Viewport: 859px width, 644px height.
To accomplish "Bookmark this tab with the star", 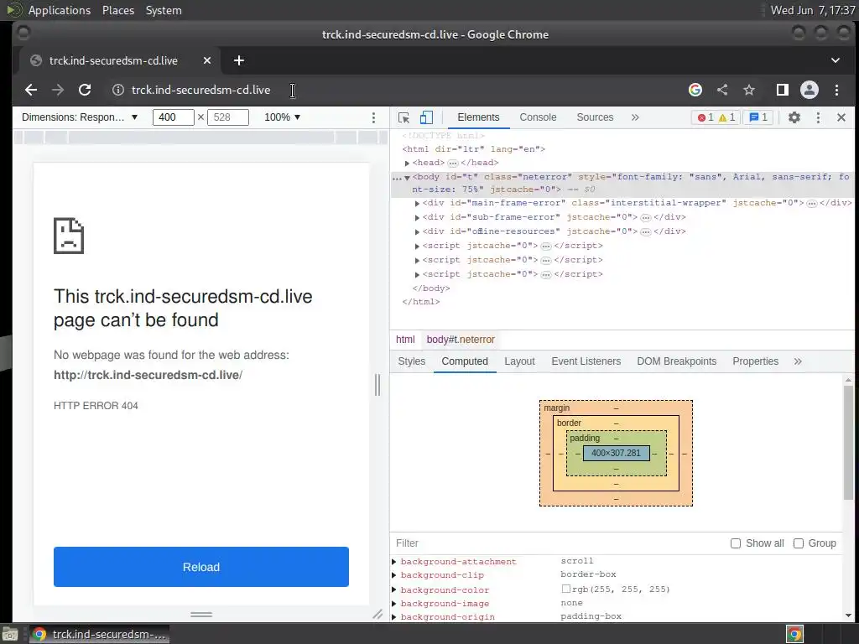I will point(749,90).
